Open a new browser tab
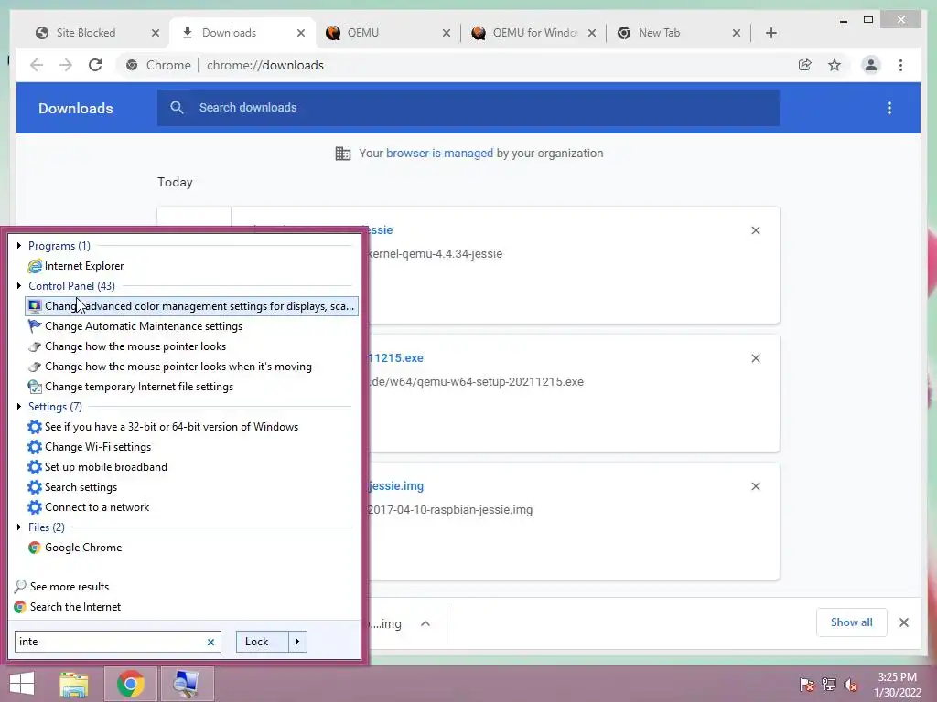Viewport: 937px width, 702px height. tap(770, 34)
